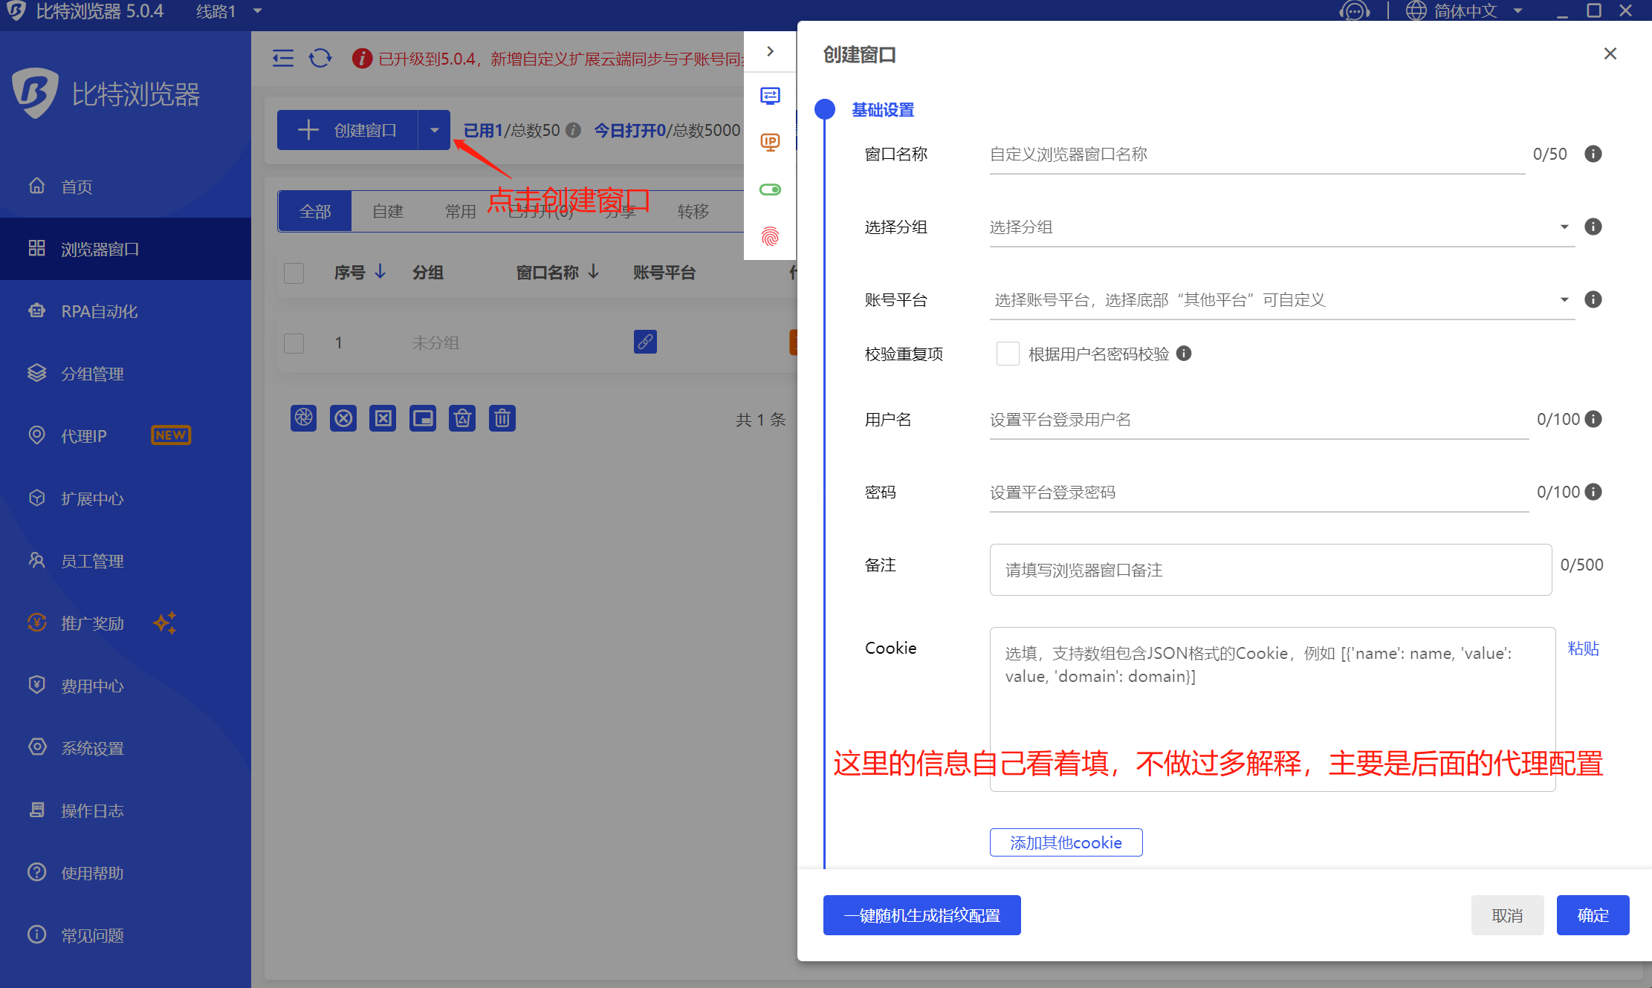Click the refresh icon in top bar
This screenshot has height=988, width=1652.
[320, 58]
